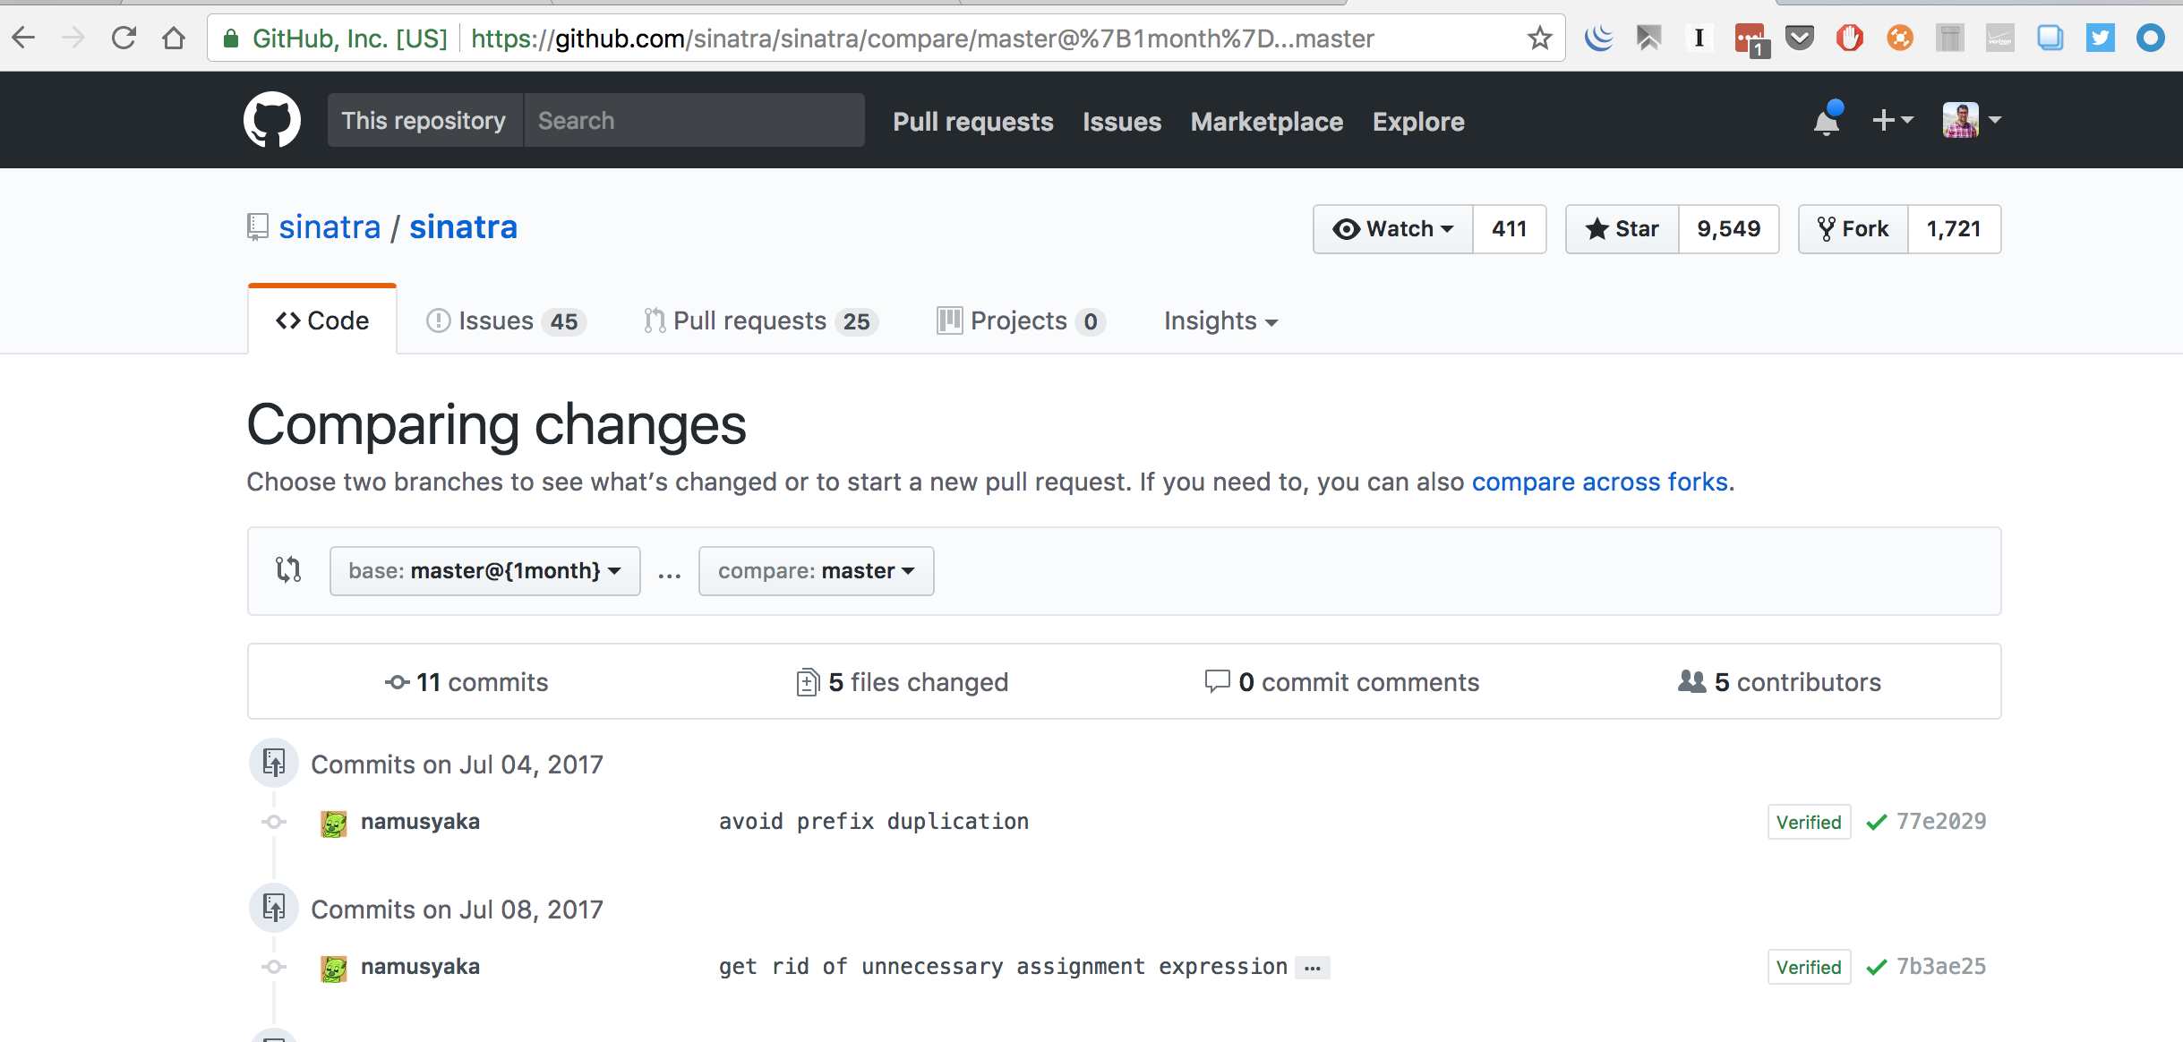
Task: Open the user avatar profile menu
Action: 1972,120
